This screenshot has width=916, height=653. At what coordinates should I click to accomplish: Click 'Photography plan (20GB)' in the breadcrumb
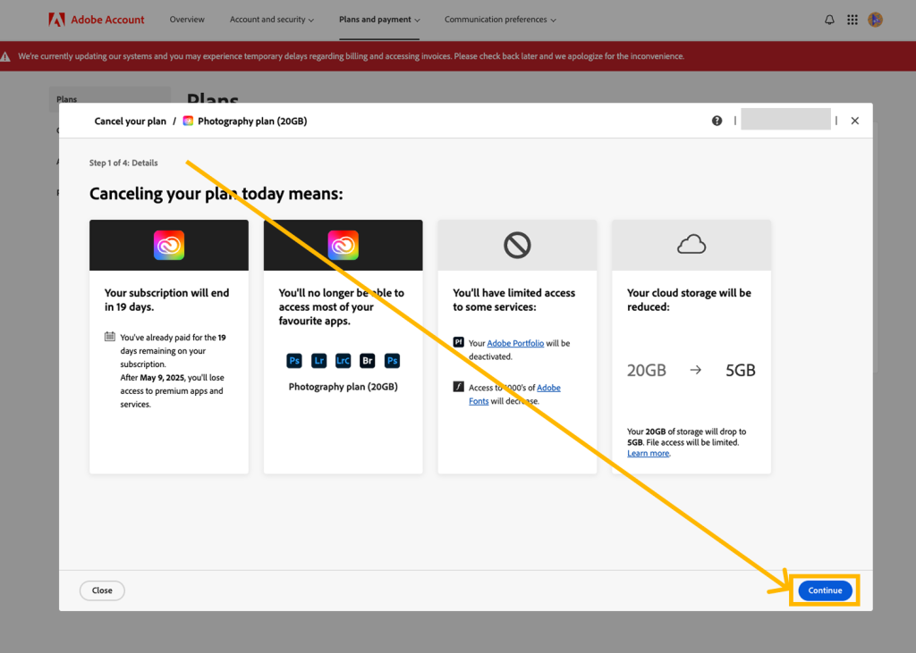(x=252, y=121)
